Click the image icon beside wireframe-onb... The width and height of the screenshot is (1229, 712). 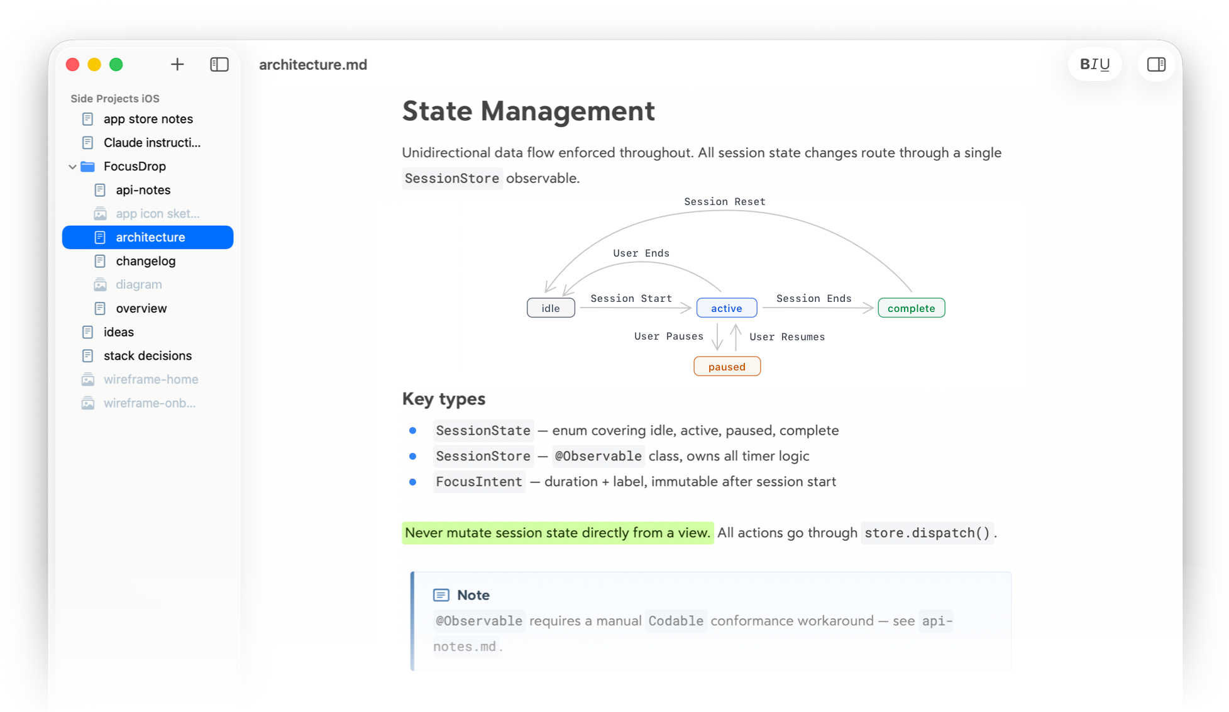(x=88, y=403)
